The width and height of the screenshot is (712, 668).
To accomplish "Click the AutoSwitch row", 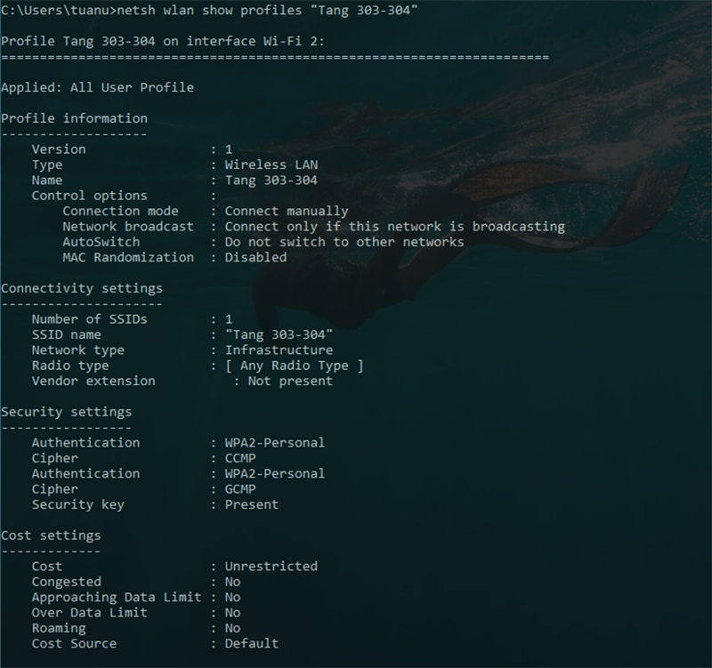I will pyautogui.click(x=263, y=242).
